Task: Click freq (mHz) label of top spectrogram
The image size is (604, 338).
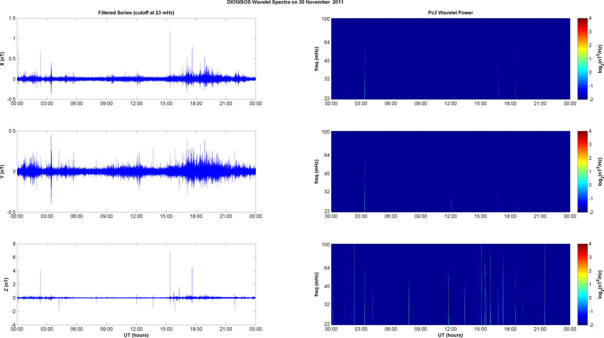Action: pos(316,59)
